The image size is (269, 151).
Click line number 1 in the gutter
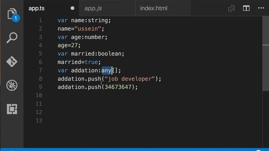click(40, 21)
